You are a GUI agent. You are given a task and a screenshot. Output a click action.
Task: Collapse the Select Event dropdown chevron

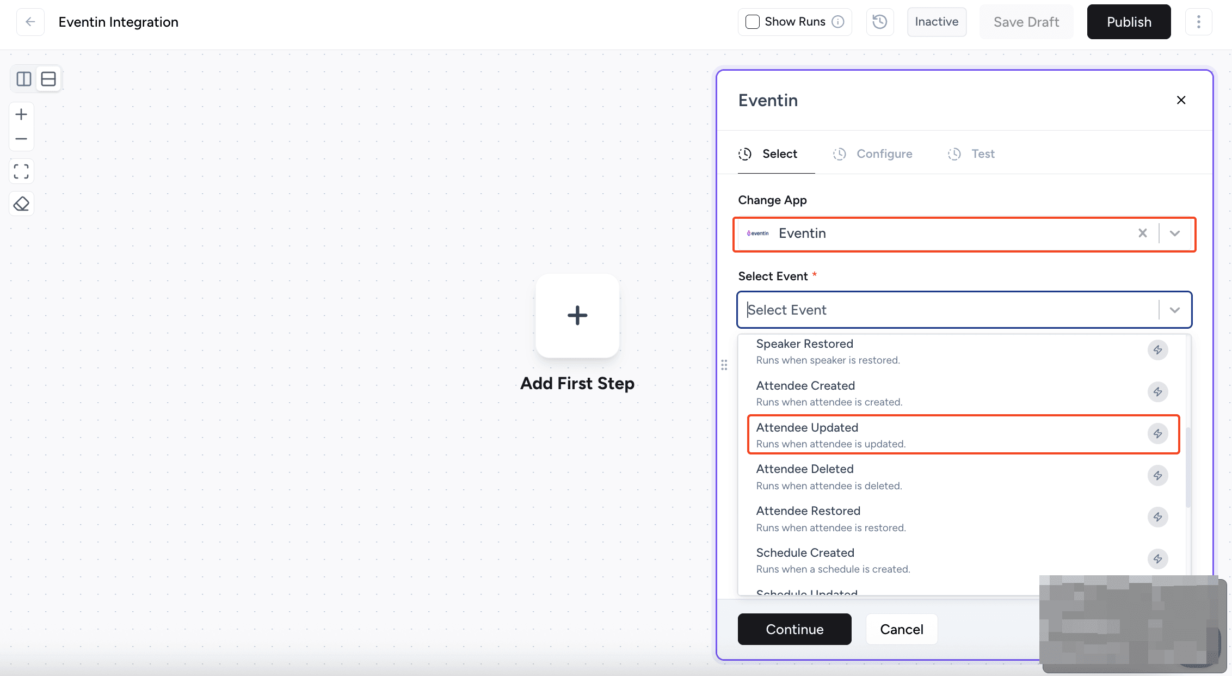point(1175,310)
